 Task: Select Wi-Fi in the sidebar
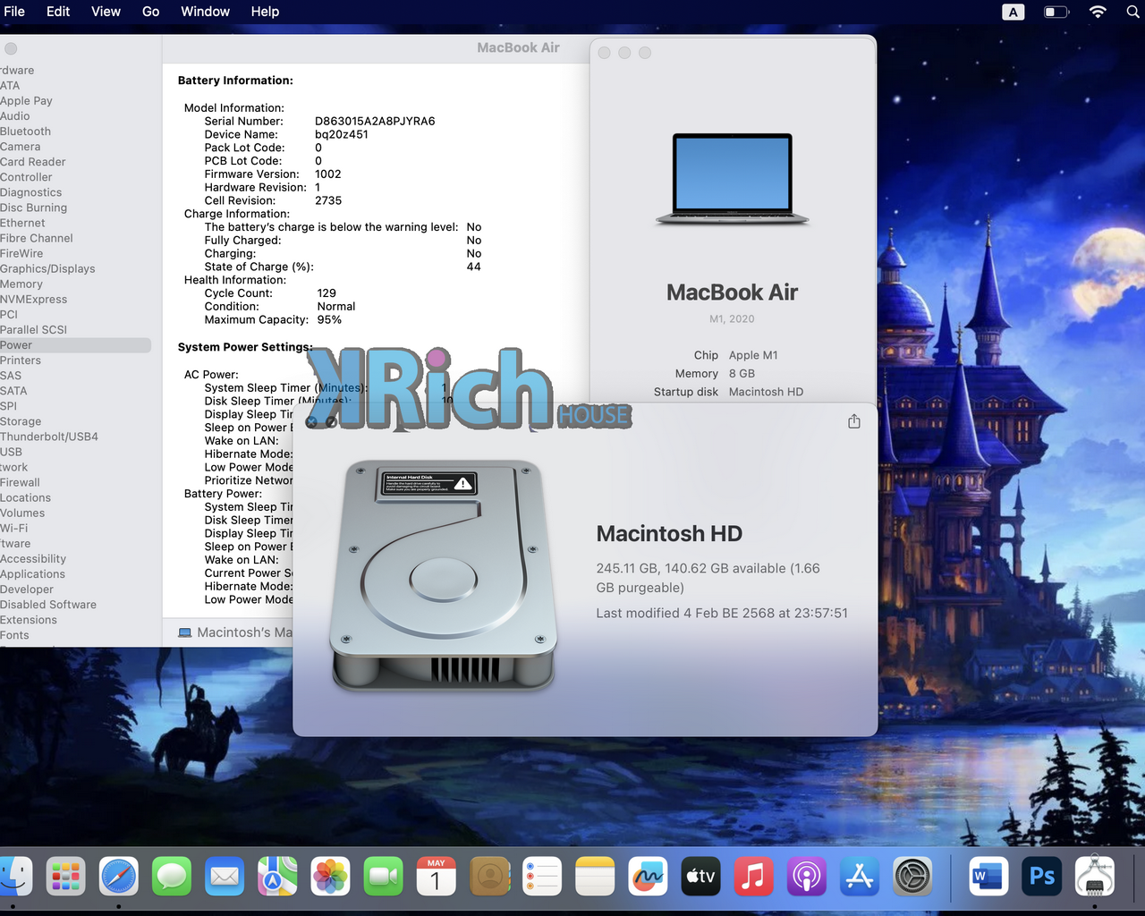[x=14, y=528]
